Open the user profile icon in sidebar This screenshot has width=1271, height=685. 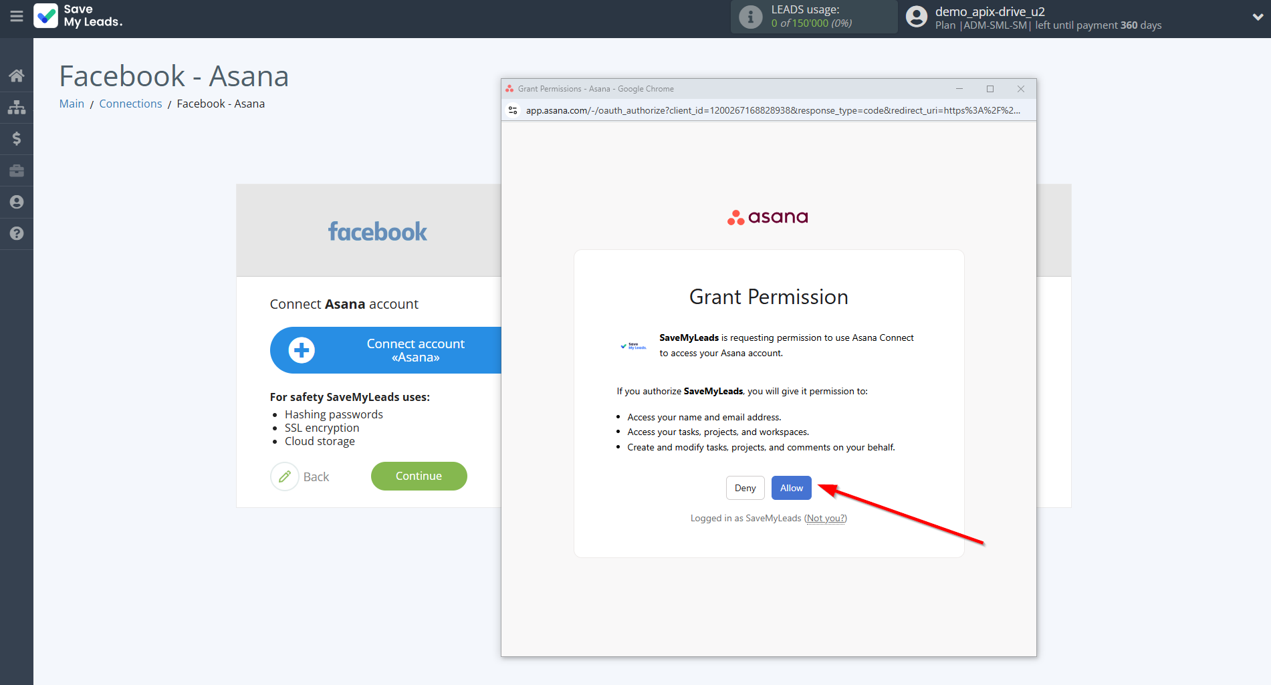point(17,202)
